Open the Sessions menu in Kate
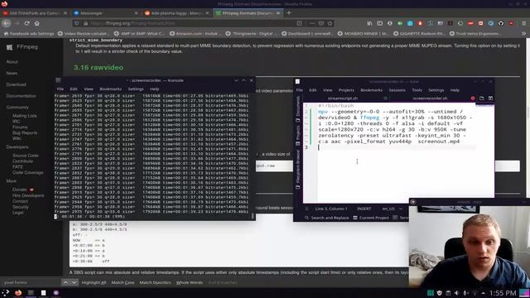The image size is (530, 298). [x=397, y=90]
